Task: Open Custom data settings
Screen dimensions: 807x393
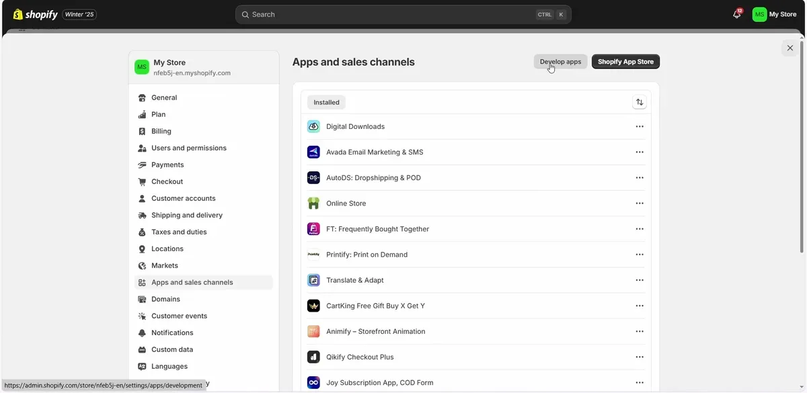Action: tap(204, 349)
